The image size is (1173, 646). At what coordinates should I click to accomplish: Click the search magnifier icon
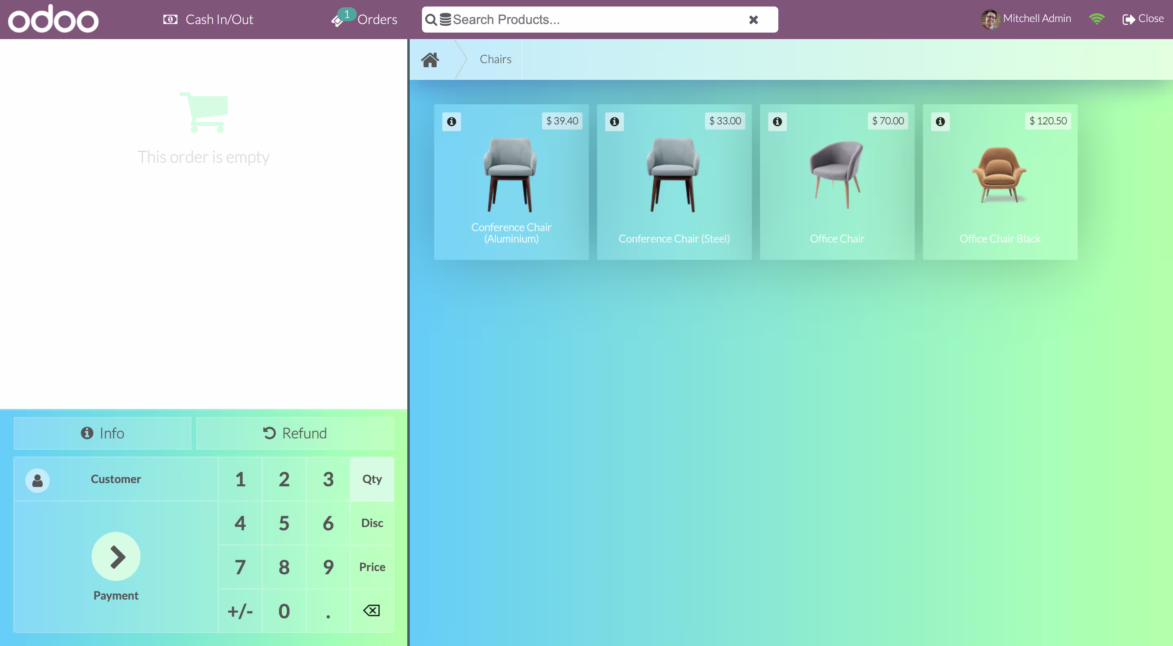coord(431,20)
